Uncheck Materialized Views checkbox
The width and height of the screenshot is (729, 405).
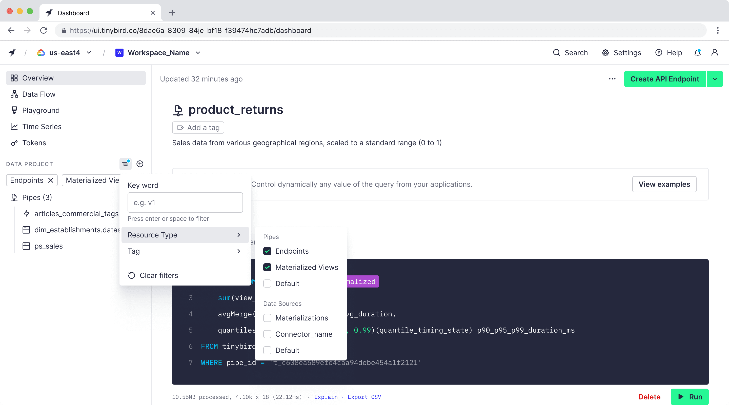pos(267,268)
